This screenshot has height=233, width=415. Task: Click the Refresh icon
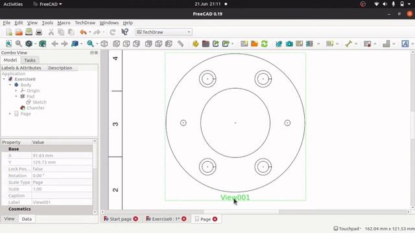pyautogui.click(x=112, y=32)
